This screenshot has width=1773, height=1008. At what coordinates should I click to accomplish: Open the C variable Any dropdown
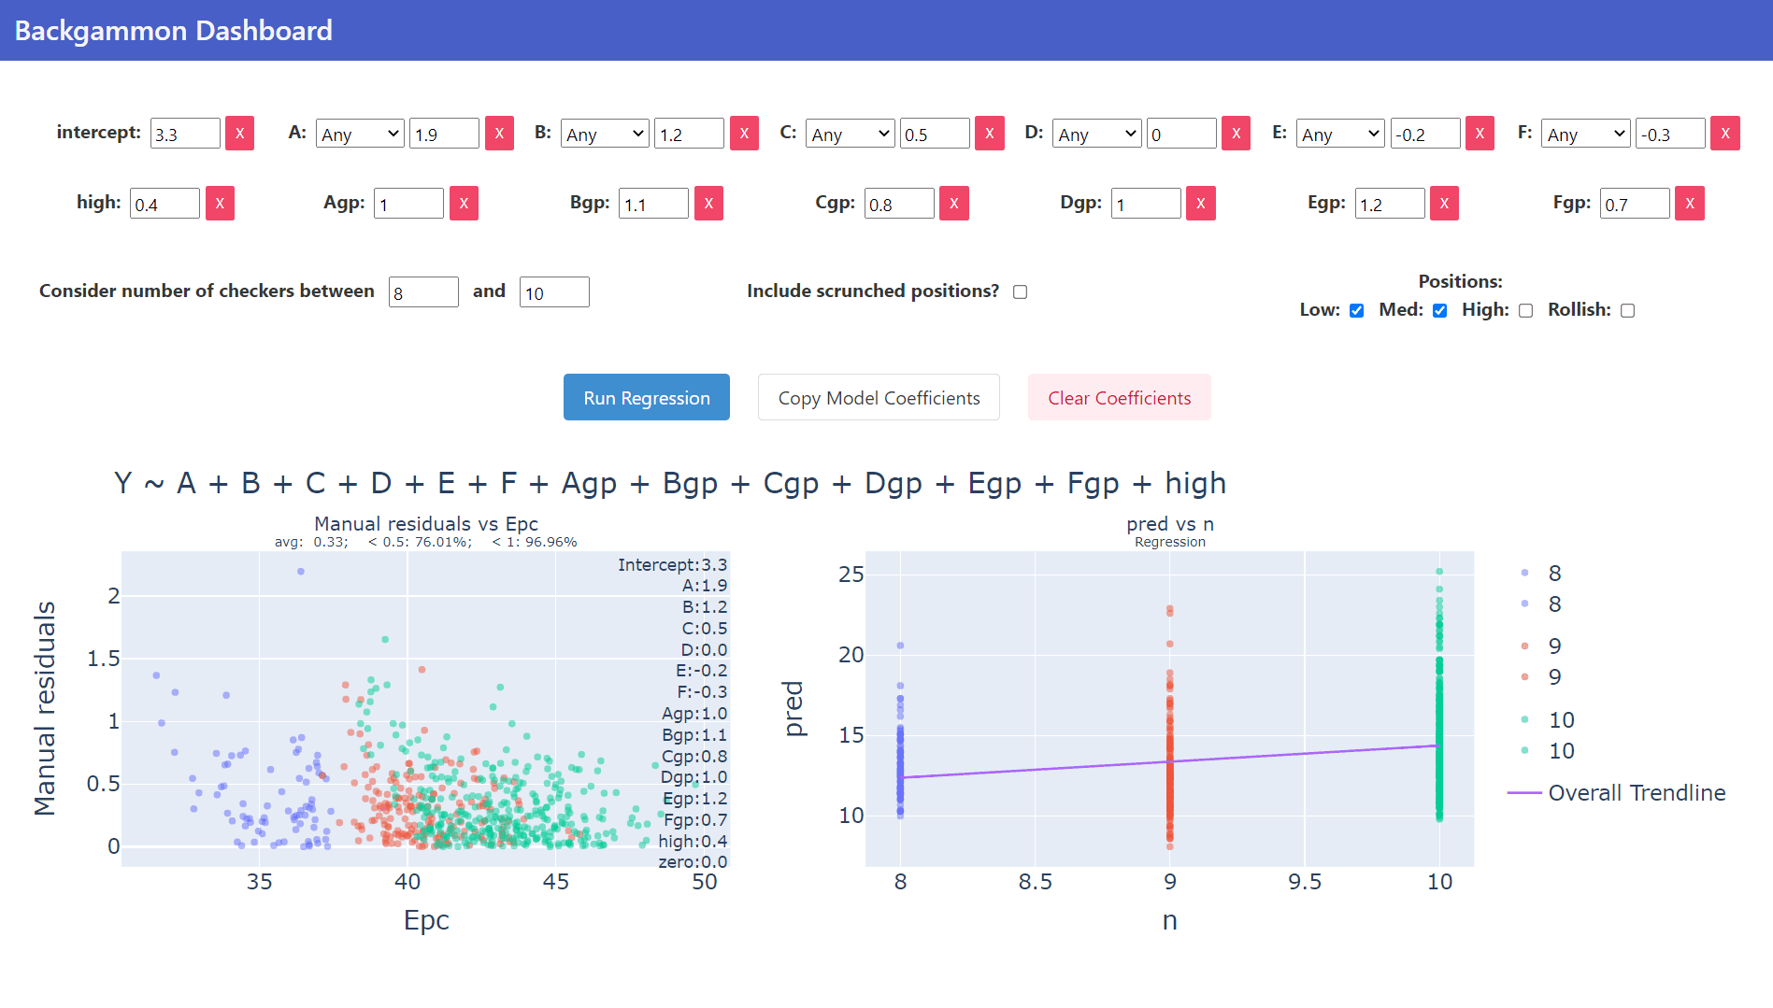(851, 134)
